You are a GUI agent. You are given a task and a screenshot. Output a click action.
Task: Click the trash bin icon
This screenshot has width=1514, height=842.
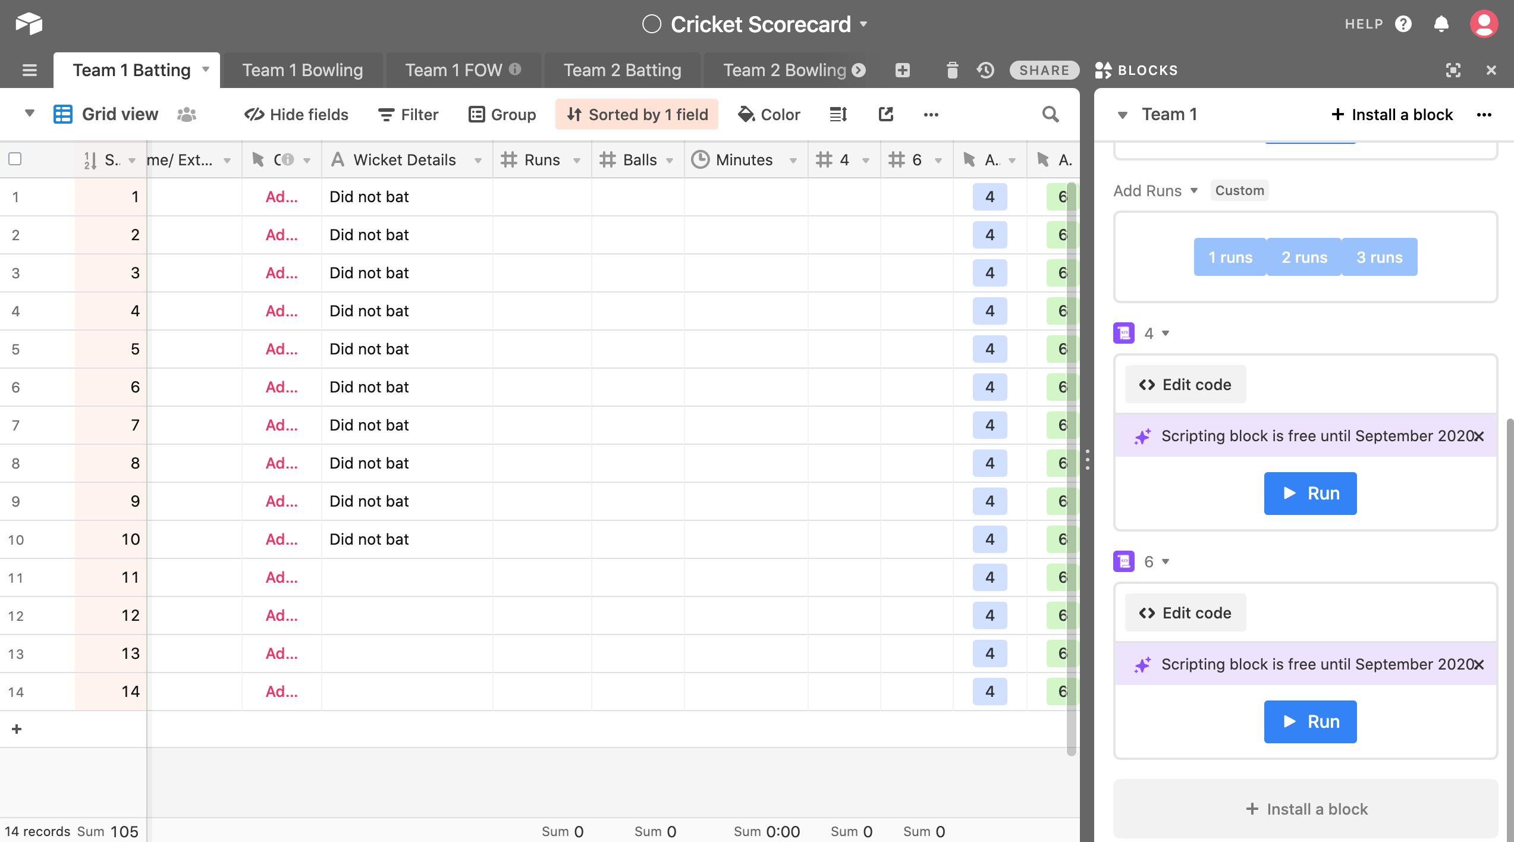coord(952,70)
